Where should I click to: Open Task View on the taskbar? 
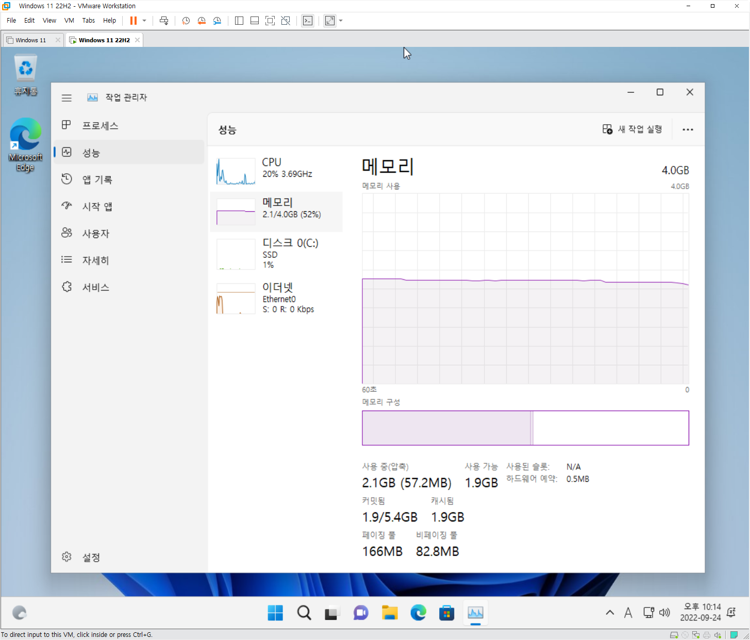[x=331, y=613]
